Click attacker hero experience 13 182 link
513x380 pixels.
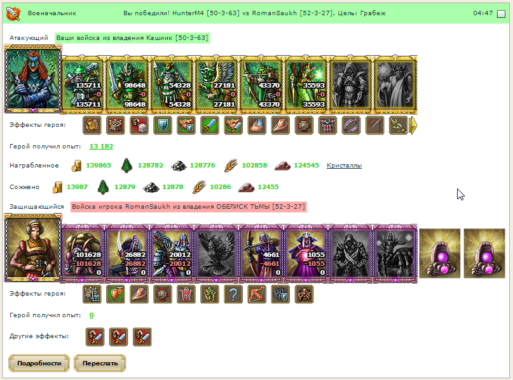101,147
